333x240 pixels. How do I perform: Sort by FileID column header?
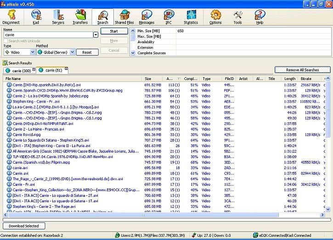229,79
